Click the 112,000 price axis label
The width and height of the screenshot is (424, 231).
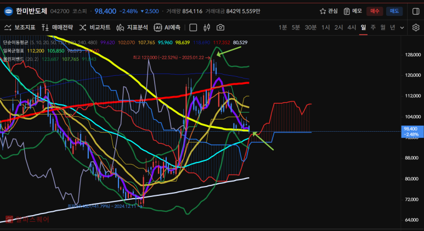coord(413,96)
